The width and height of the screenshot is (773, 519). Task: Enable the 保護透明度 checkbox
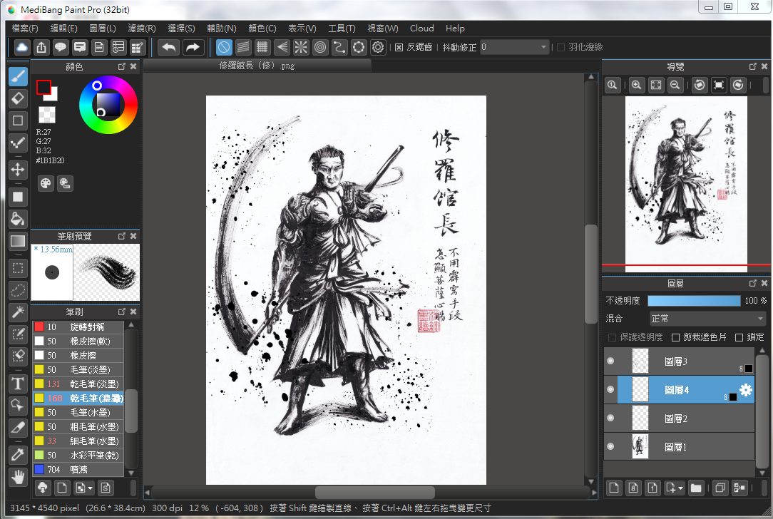[612, 337]
